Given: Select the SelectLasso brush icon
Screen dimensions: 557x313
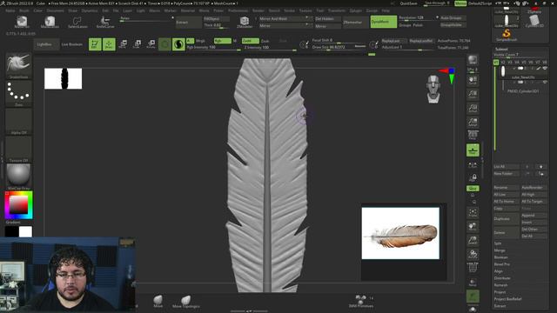Looking at the screenshot, I should (x=77, y=22).
